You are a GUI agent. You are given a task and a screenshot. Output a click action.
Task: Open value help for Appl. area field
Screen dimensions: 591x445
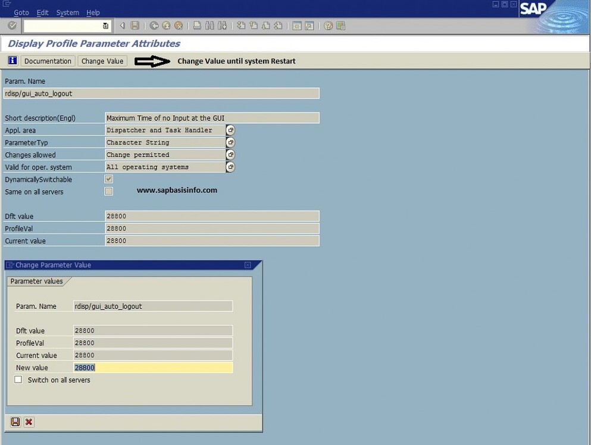click(x=230, y=130)
